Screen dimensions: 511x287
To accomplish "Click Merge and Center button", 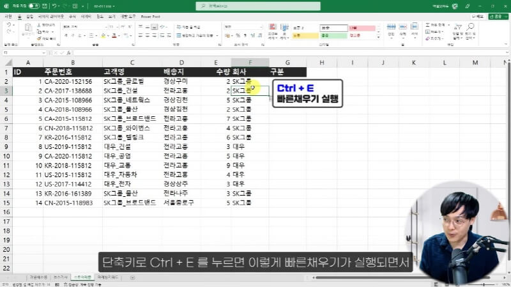I will coord(195,35).
